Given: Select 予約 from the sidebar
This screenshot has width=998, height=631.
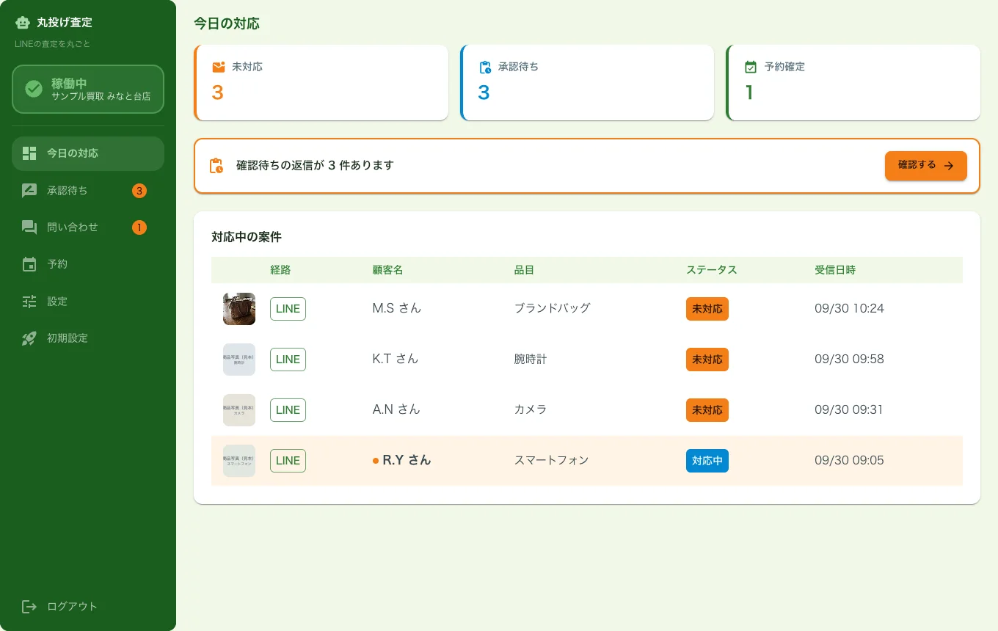Looking at the screenshot, I should point(88,264).
